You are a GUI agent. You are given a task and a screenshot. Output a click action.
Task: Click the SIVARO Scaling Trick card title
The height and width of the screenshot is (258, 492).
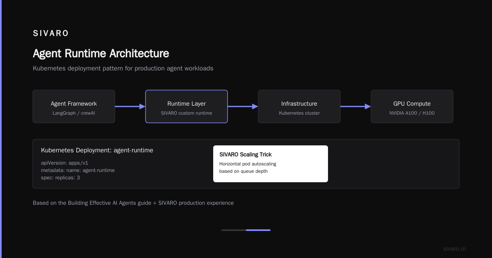click(x=246, y=154)
